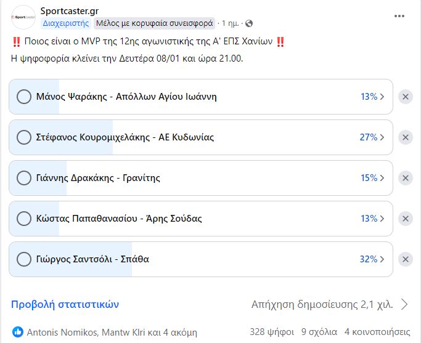
Task: Click the blue like reaction icon
Action: pyautogui.click(x=18, y=331)
